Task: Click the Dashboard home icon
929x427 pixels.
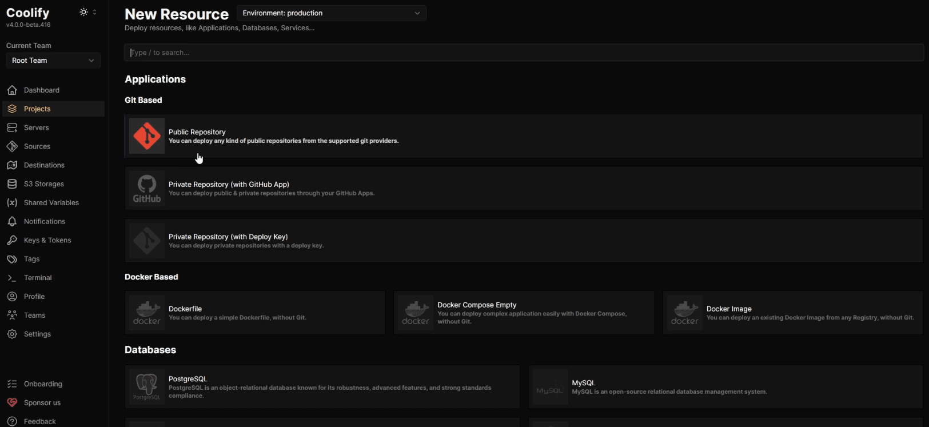Action: [12, 90]
